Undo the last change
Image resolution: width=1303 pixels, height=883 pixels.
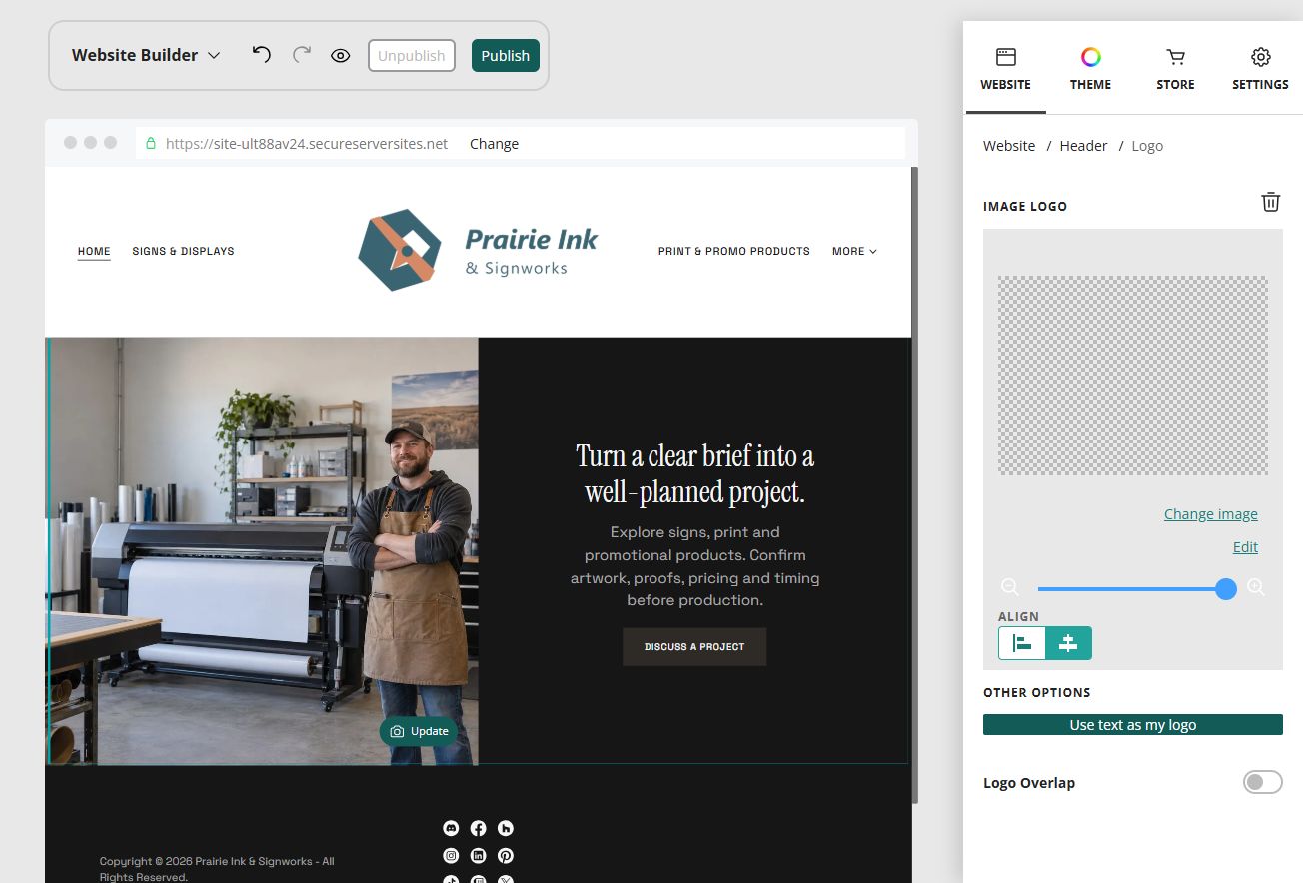(262, 54)
